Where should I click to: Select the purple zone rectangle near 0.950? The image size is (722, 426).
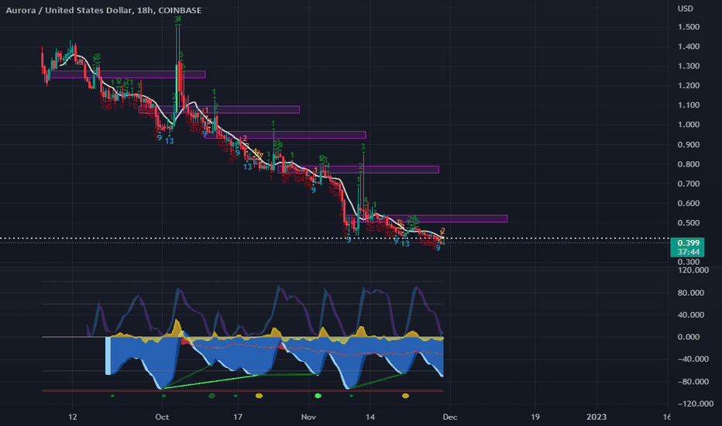(x=286, y=135)
